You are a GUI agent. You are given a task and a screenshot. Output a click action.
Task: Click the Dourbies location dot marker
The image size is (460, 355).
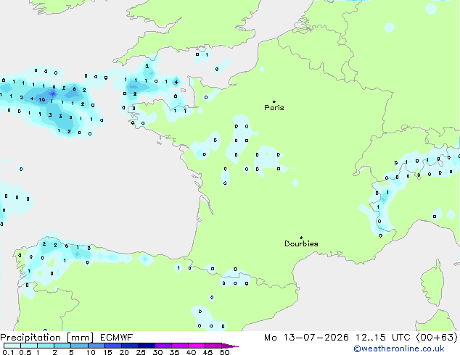pyautogui.click(x=301, y=238)
